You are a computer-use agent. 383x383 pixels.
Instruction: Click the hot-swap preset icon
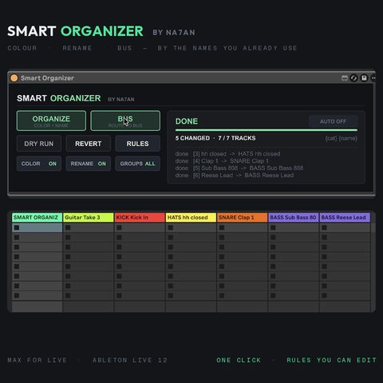353,78
